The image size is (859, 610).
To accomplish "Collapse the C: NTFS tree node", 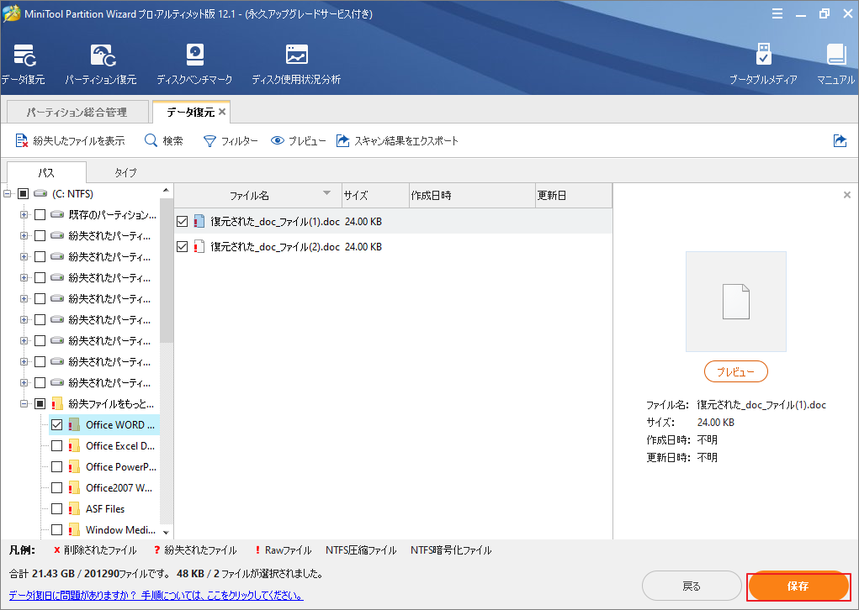I will coord(7,193).
